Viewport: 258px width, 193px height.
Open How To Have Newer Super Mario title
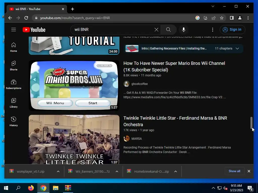[x=174, y=66]
